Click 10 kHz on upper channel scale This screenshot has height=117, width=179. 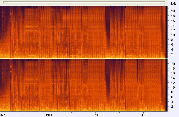click(173, 35)
